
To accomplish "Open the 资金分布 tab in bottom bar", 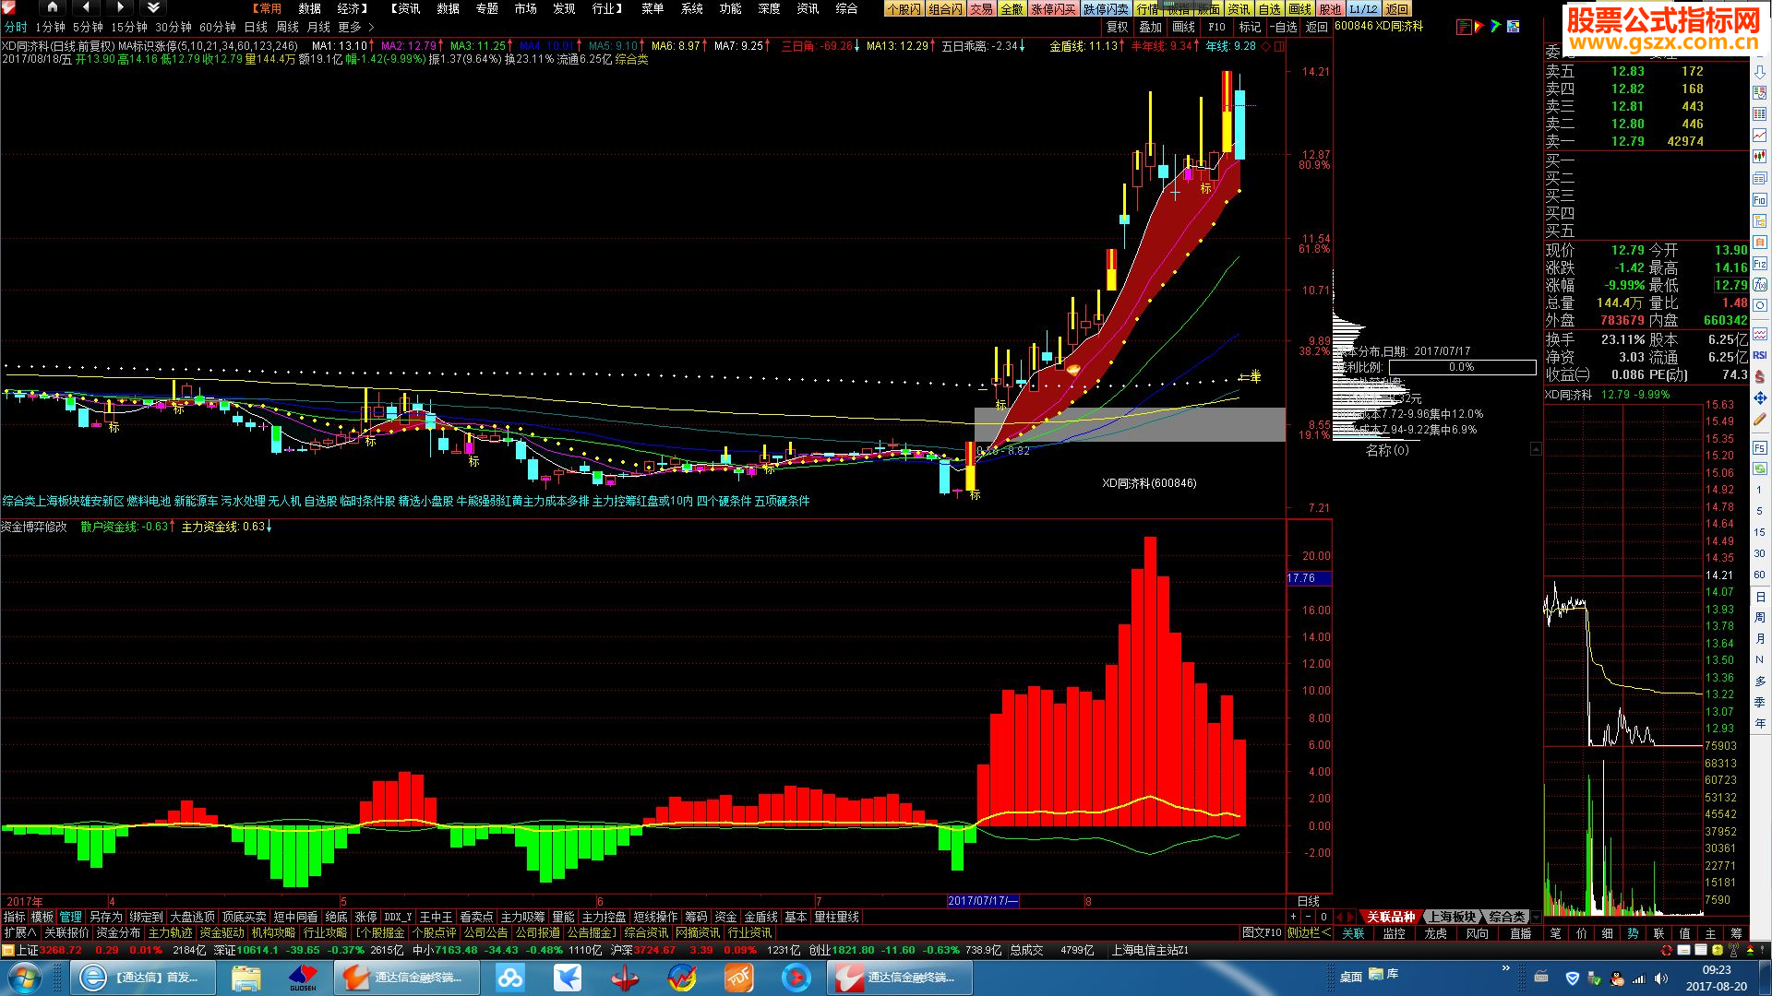I will pos(118,933).
